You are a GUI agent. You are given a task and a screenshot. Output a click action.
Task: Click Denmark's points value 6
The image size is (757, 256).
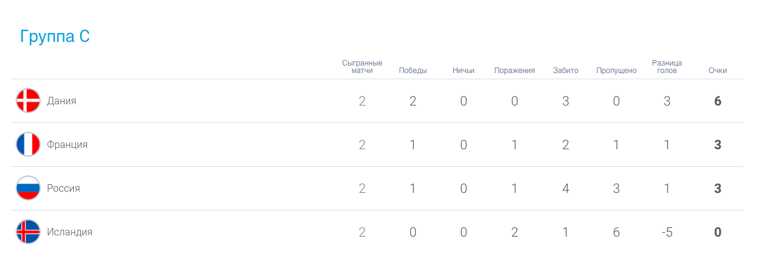(718, 101)
